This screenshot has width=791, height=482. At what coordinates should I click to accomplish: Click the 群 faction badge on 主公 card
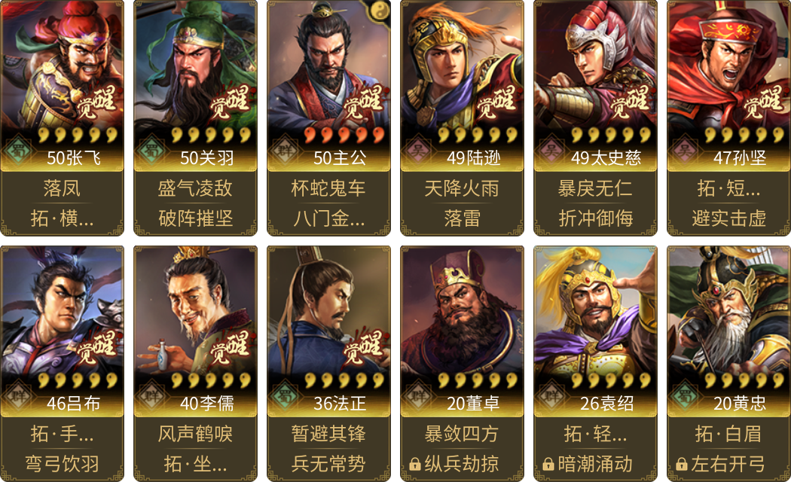(285, 150)
